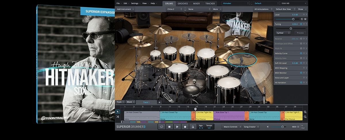Screen dimensions: 345x140
Task: Select the scissors cut tool
Action: [118, 117]
